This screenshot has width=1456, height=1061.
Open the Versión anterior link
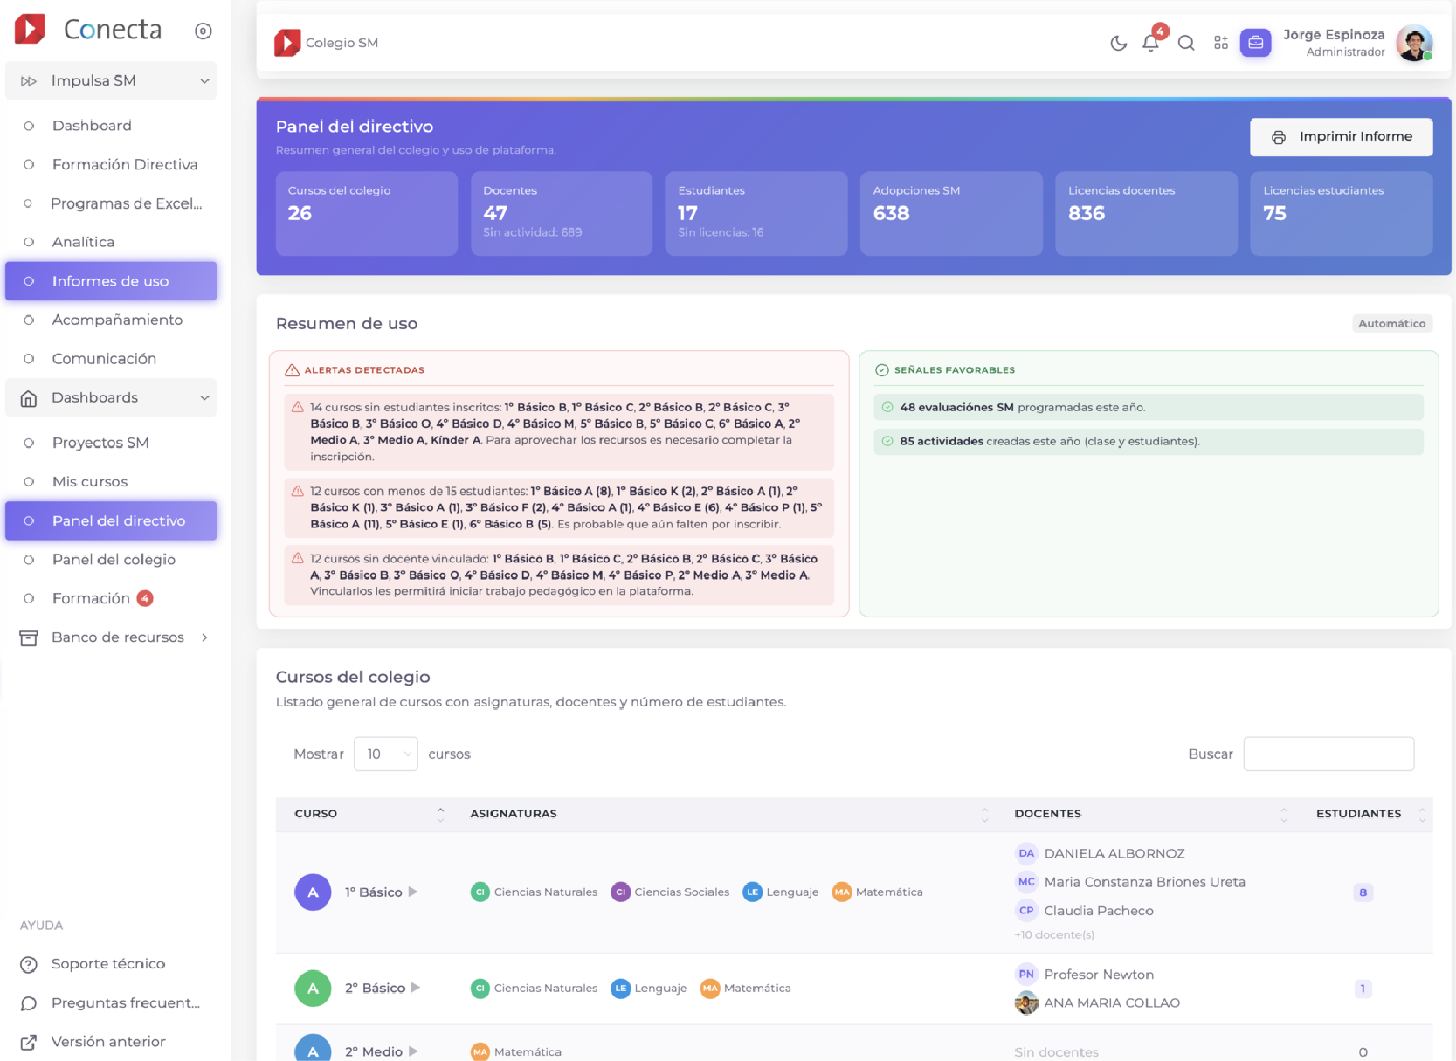pyautogui.click(x=108, y=1042)
